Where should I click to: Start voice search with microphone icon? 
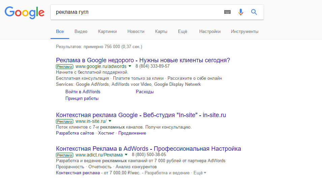point(240,12)
